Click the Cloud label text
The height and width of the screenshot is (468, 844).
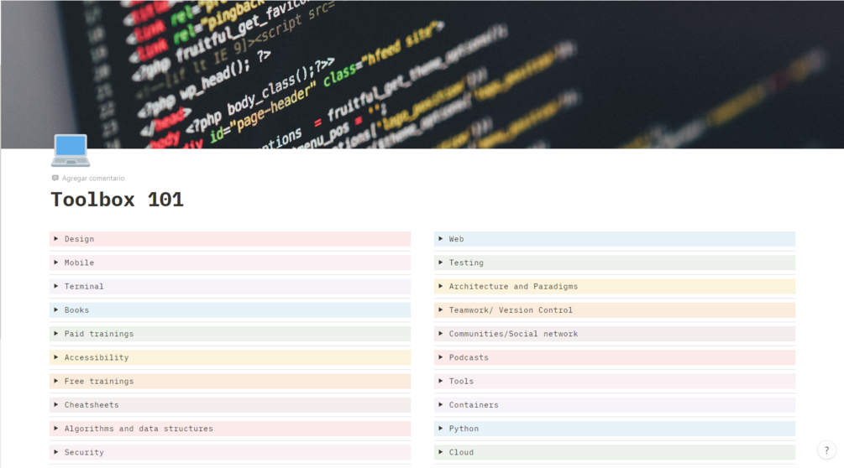coord(461,452)
